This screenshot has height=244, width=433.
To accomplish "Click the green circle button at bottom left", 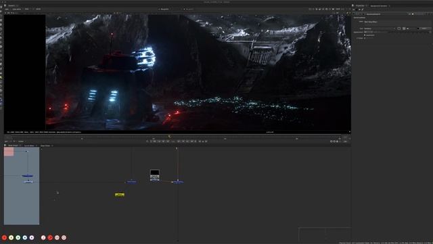I will click(x=18, y=238).
